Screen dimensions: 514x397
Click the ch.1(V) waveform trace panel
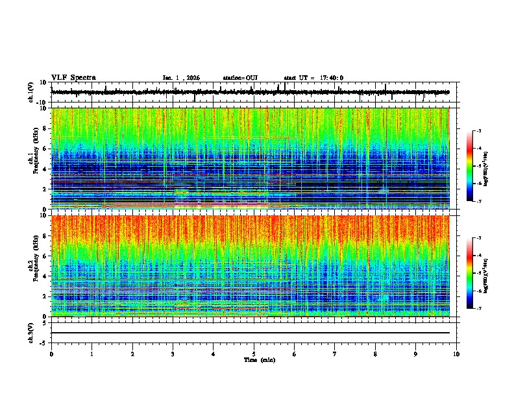254,92
